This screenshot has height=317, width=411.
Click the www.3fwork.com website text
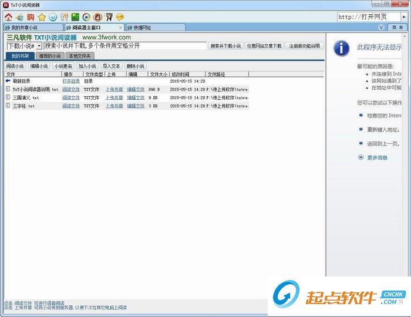point(106,38)
